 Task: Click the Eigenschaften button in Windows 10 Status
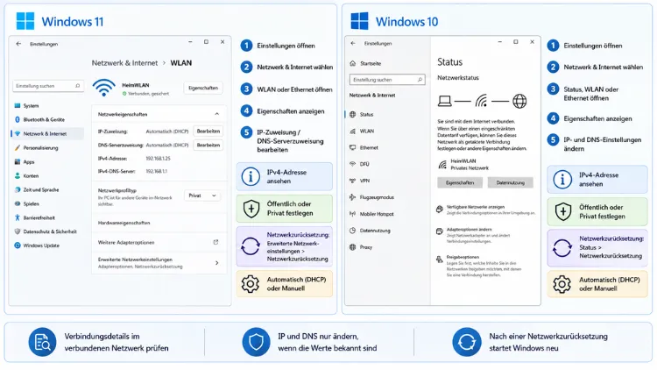tap(460, 182)
